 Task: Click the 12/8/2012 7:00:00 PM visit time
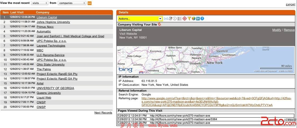pyautogui.click(x=22, y=107)
